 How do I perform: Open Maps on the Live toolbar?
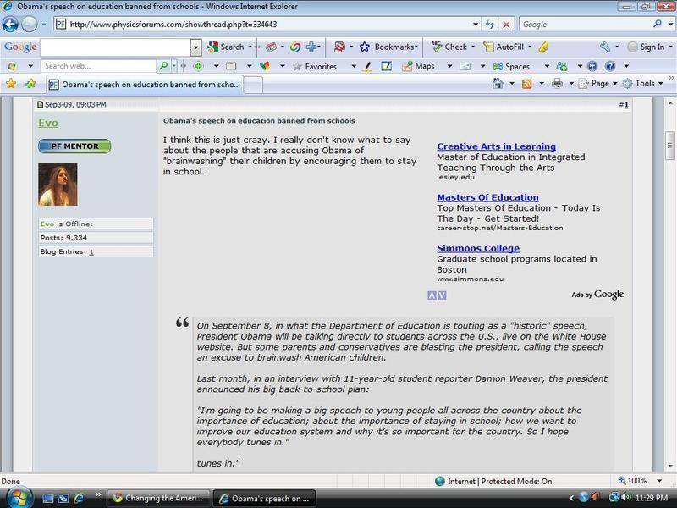[418, 66]
